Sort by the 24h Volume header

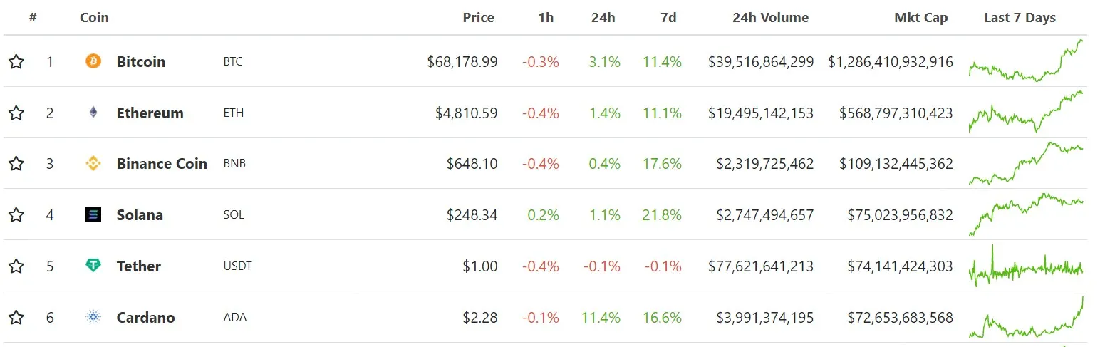point(770,18)
